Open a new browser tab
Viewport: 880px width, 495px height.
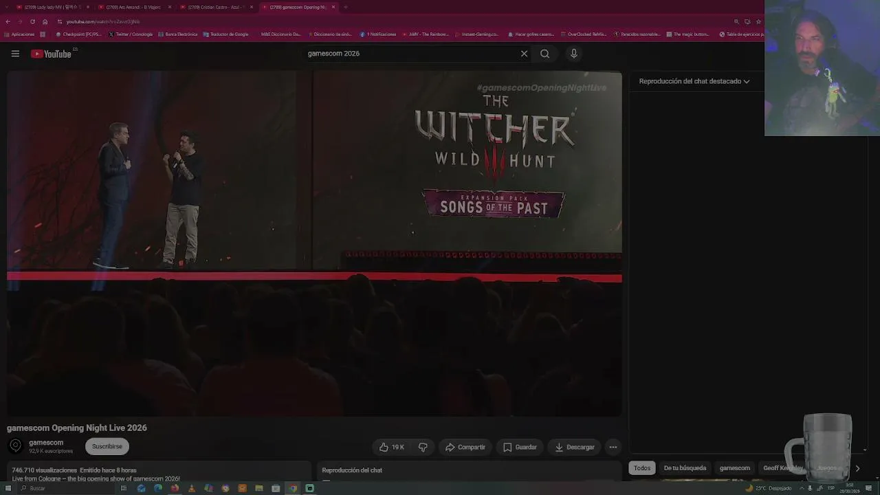(x=345, y=7)
